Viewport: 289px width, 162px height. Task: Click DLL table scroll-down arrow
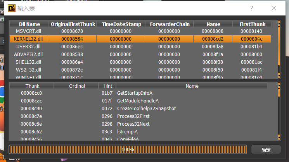point(279,75)
